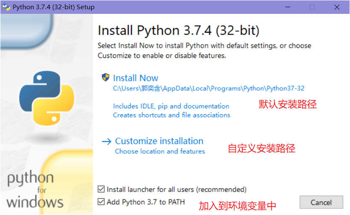
Task: Click the default install path text
Action: click(209, 88)
